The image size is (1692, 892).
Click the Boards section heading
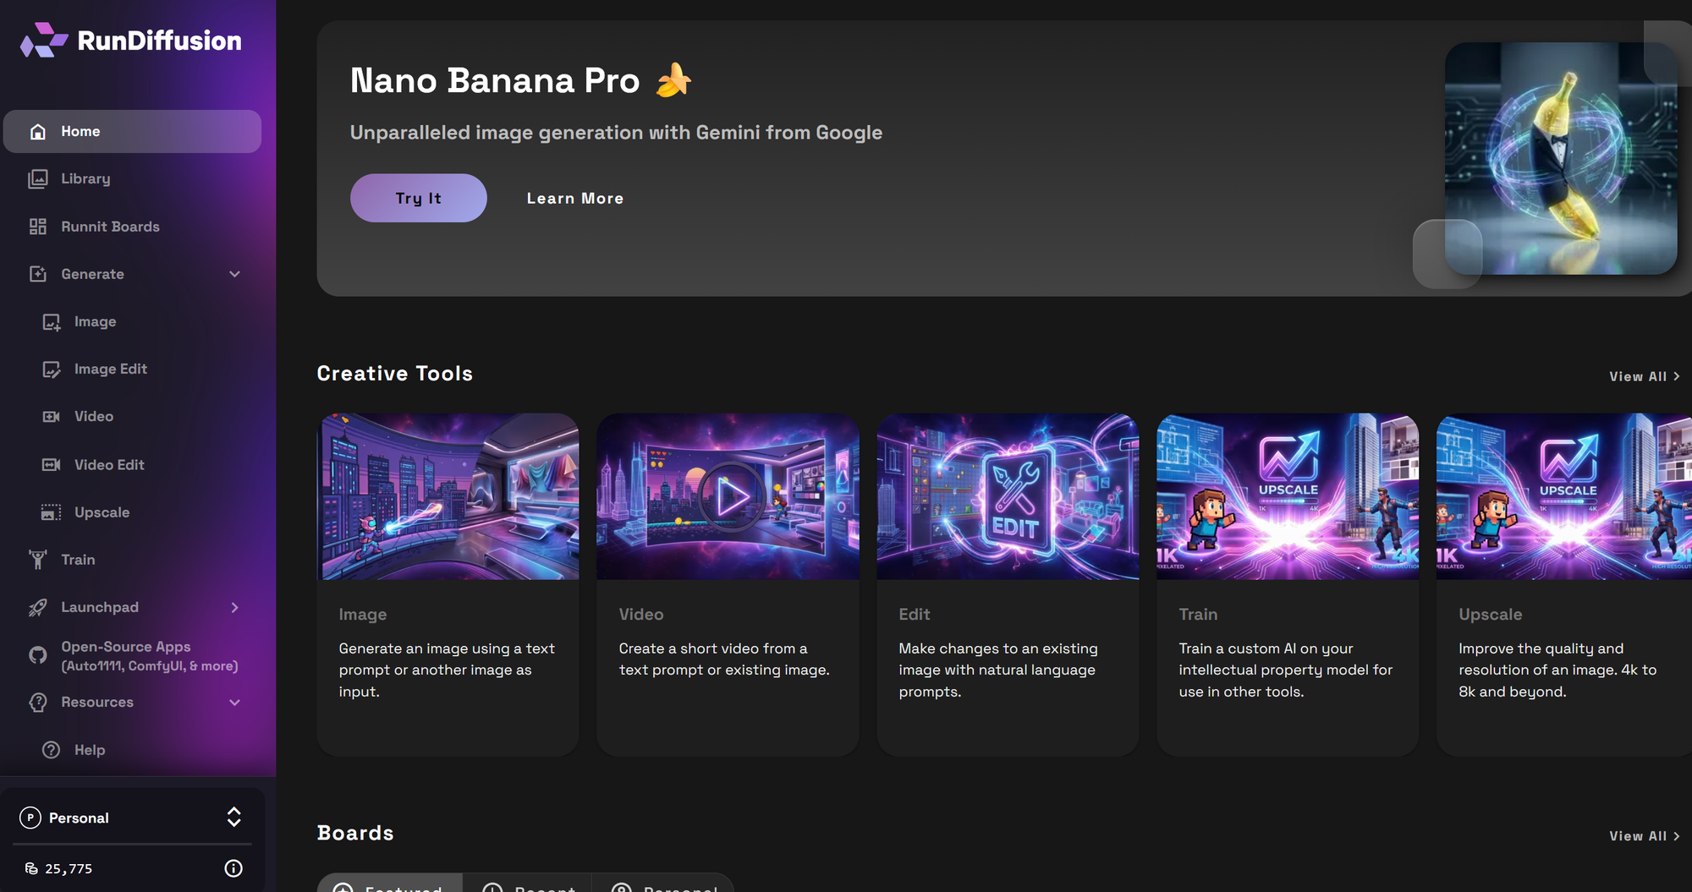[355, 833]
